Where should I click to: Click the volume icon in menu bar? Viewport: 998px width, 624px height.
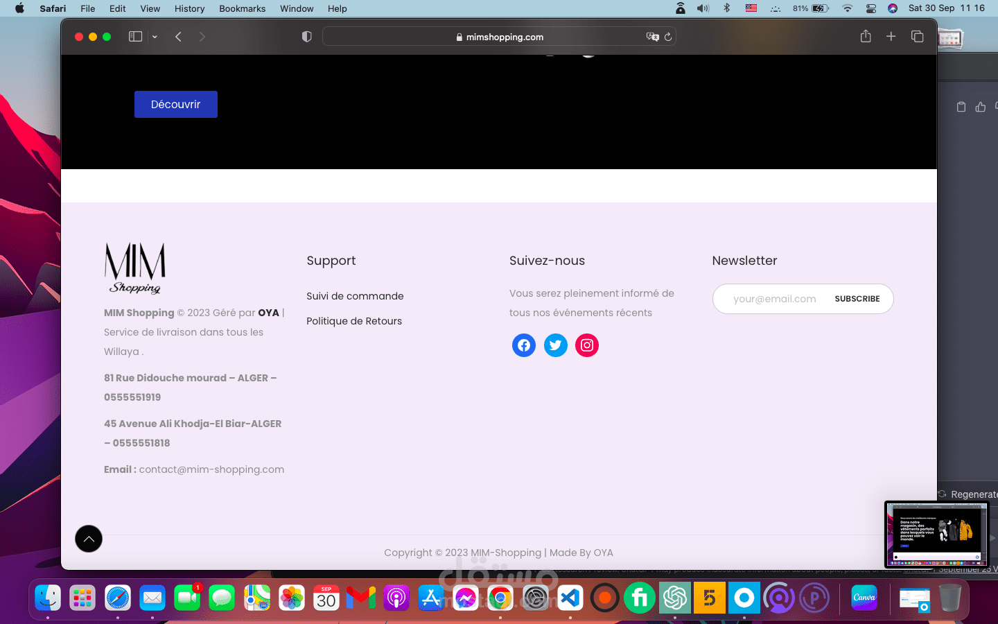tap(703, 8)
